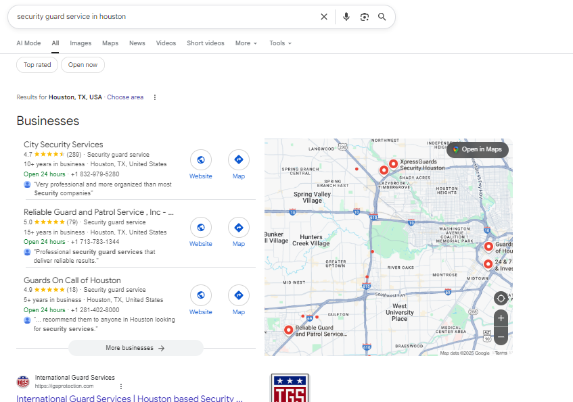Center map on my current location
The width and height of the screenshot is (573, 402).
501,298
